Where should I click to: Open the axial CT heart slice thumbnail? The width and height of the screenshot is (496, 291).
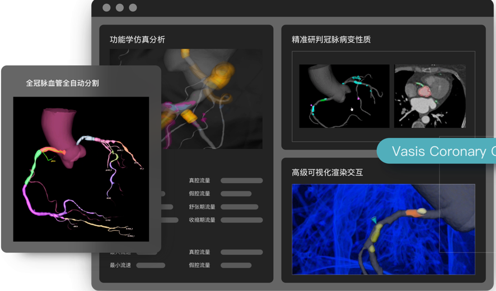tap(429, 96)
